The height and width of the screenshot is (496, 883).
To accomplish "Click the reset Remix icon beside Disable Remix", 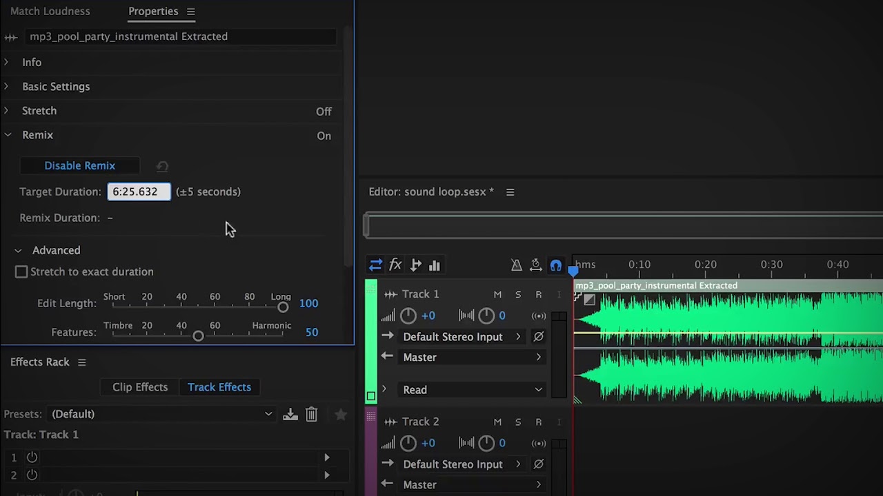I will pyautogui.click(x=162, y=167).
